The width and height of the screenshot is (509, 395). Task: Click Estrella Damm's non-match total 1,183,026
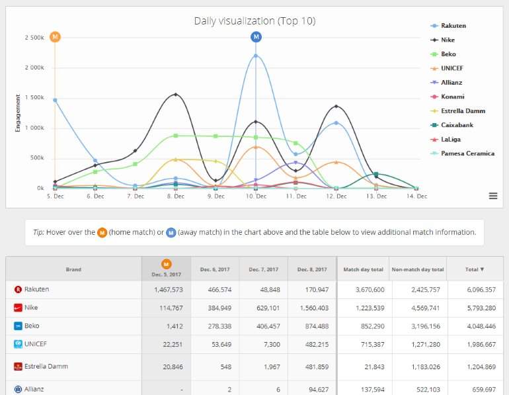[426, 367]
